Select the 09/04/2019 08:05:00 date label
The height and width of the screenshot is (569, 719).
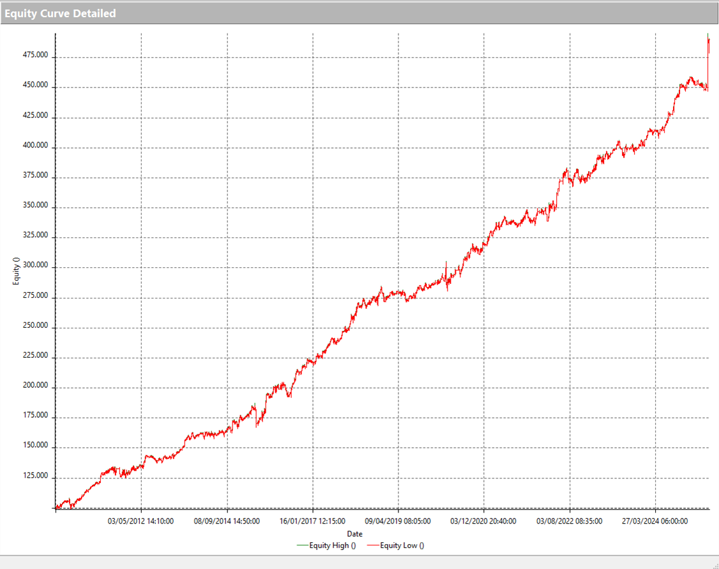click(x=398, y=521)
